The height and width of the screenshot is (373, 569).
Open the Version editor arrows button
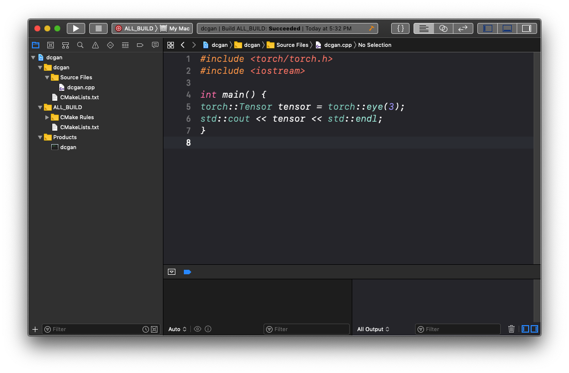pos(463,28)
